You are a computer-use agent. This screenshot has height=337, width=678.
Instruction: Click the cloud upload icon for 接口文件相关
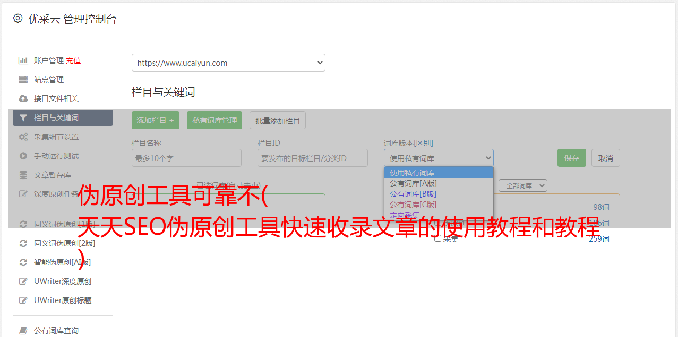[23, 99]
